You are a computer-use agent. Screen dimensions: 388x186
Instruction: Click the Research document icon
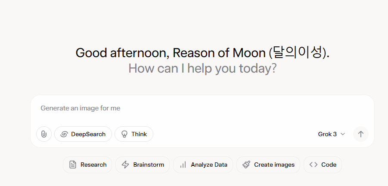(73, 165)
